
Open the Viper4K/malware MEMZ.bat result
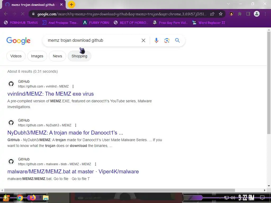pos(73,171)
